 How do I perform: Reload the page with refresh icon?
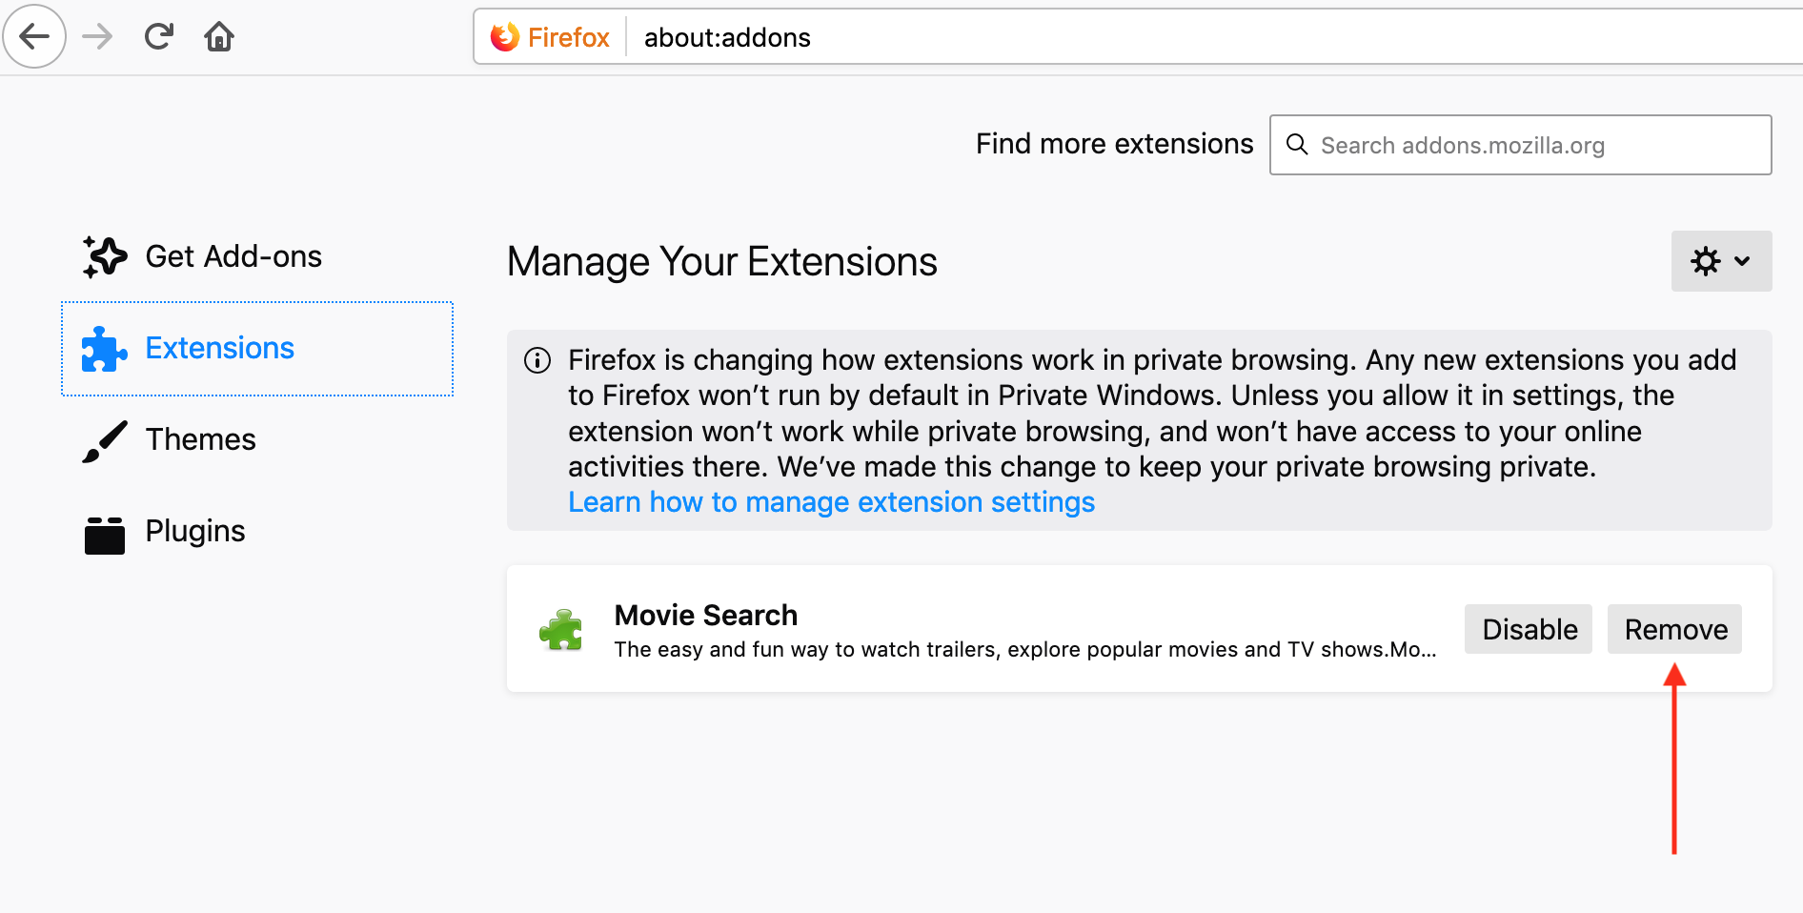(158, 37)
